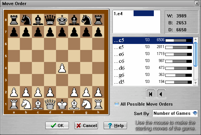The height and width of the screenshot is (135, 201).
Task: Click the white rook on a1
Action: coord(14,104)
